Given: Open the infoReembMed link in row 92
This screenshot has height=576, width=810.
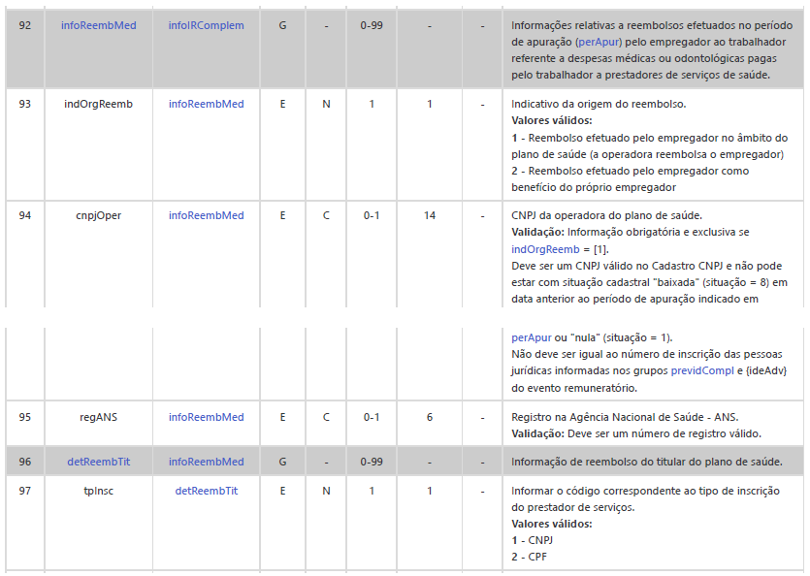Looking at the screenshot, I should [98, 25].
